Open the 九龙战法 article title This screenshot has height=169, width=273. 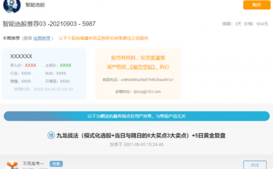pos(141,135)
